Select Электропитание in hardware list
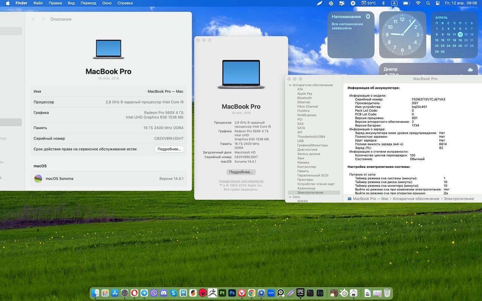482x301 pixels. (x=310, y=193)
